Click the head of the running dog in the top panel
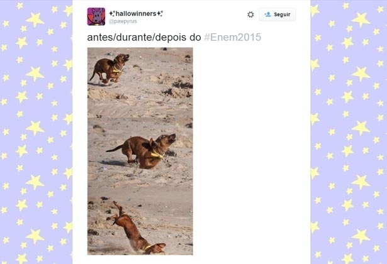This screenshot has width=387, height=264. pyautogui.click(x=122, y=58)
